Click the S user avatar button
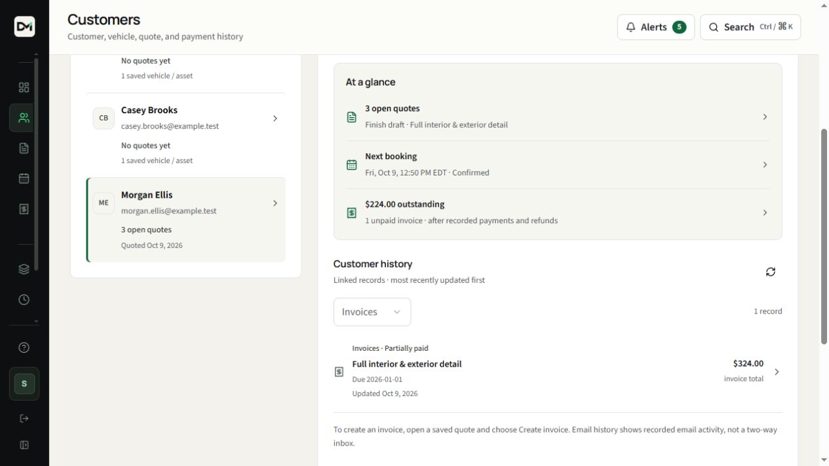The width and height of the screenshot is (829, 466). (24, 384)
